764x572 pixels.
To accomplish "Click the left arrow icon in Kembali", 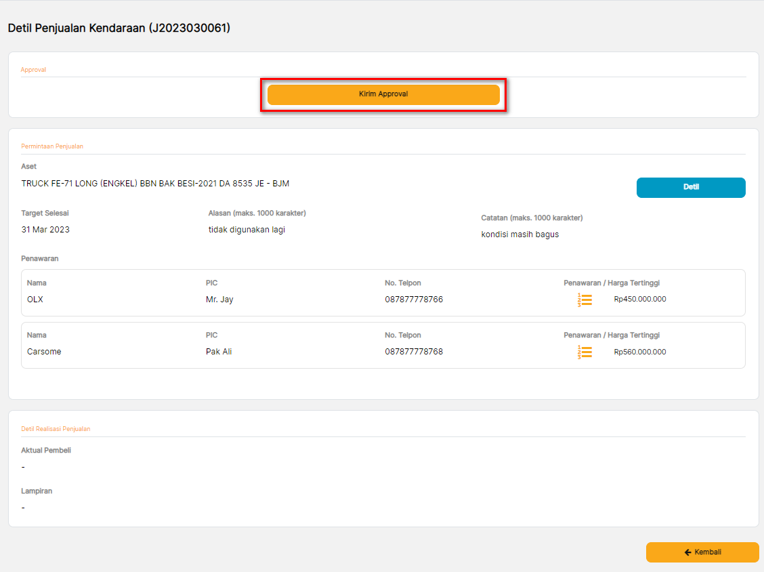I will point(687,552).
